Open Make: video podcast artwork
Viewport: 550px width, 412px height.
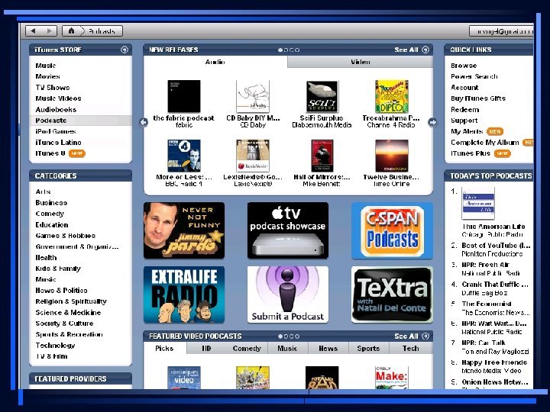(391, 378)
